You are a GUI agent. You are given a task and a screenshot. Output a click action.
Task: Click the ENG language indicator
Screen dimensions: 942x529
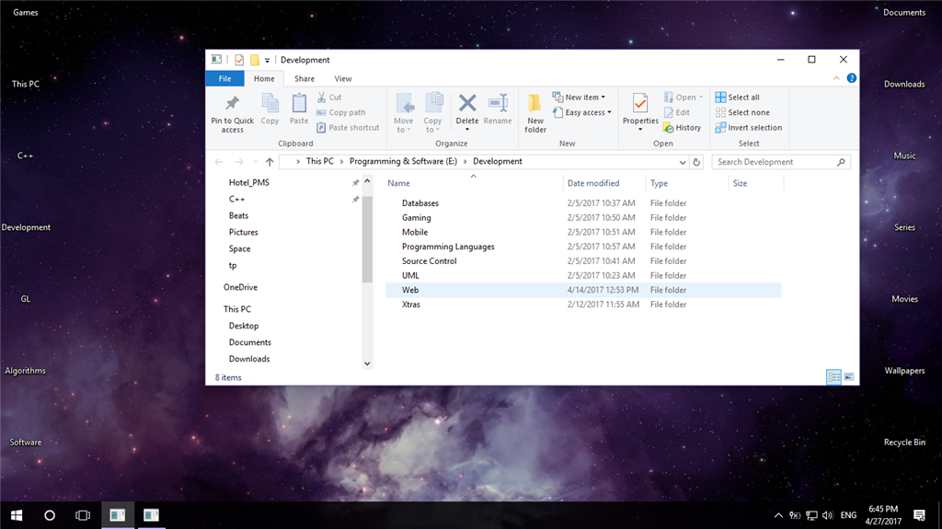coord(848,515)
